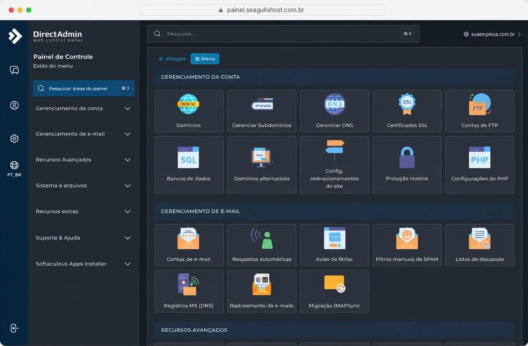
Task: Open Config. redirecionamentos signpost icon
Action: pyautogui.click(x=334, y=149)
